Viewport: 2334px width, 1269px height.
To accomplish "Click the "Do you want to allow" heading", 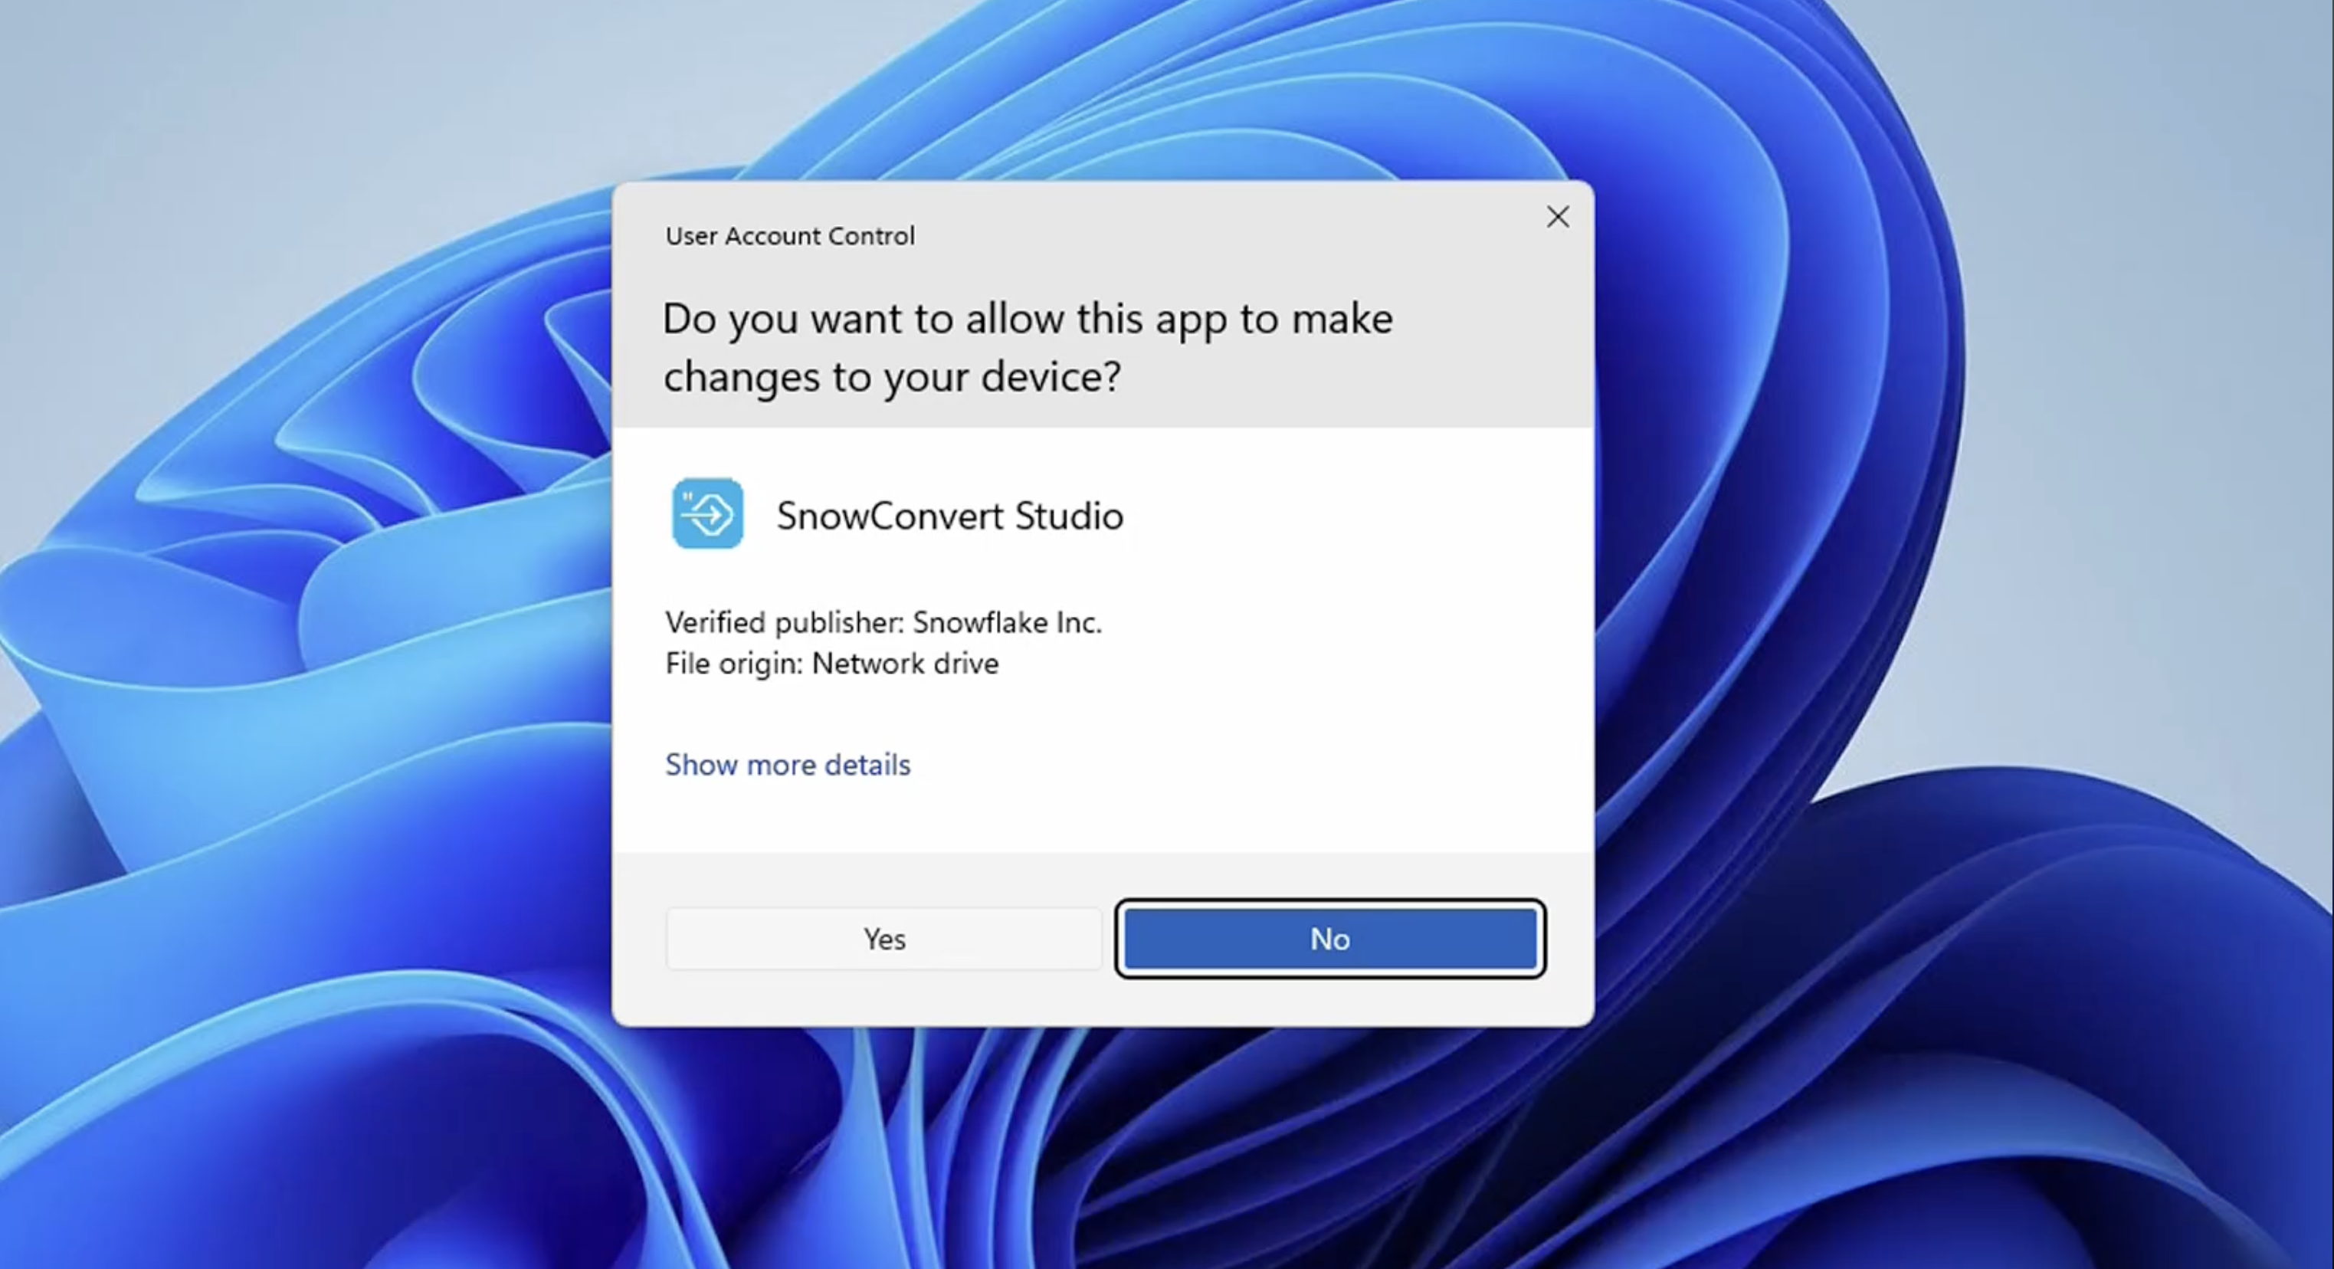I will pos(1028,347).
